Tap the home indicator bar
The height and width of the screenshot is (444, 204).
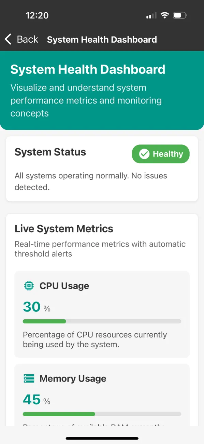102,439
